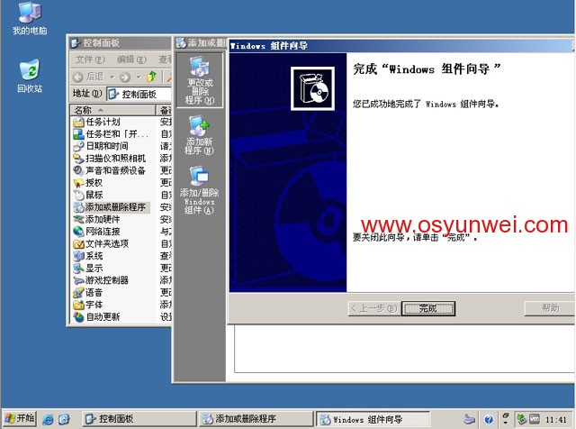
Task: Open the forward history dropdown arrow
Action: click(139, 77)
